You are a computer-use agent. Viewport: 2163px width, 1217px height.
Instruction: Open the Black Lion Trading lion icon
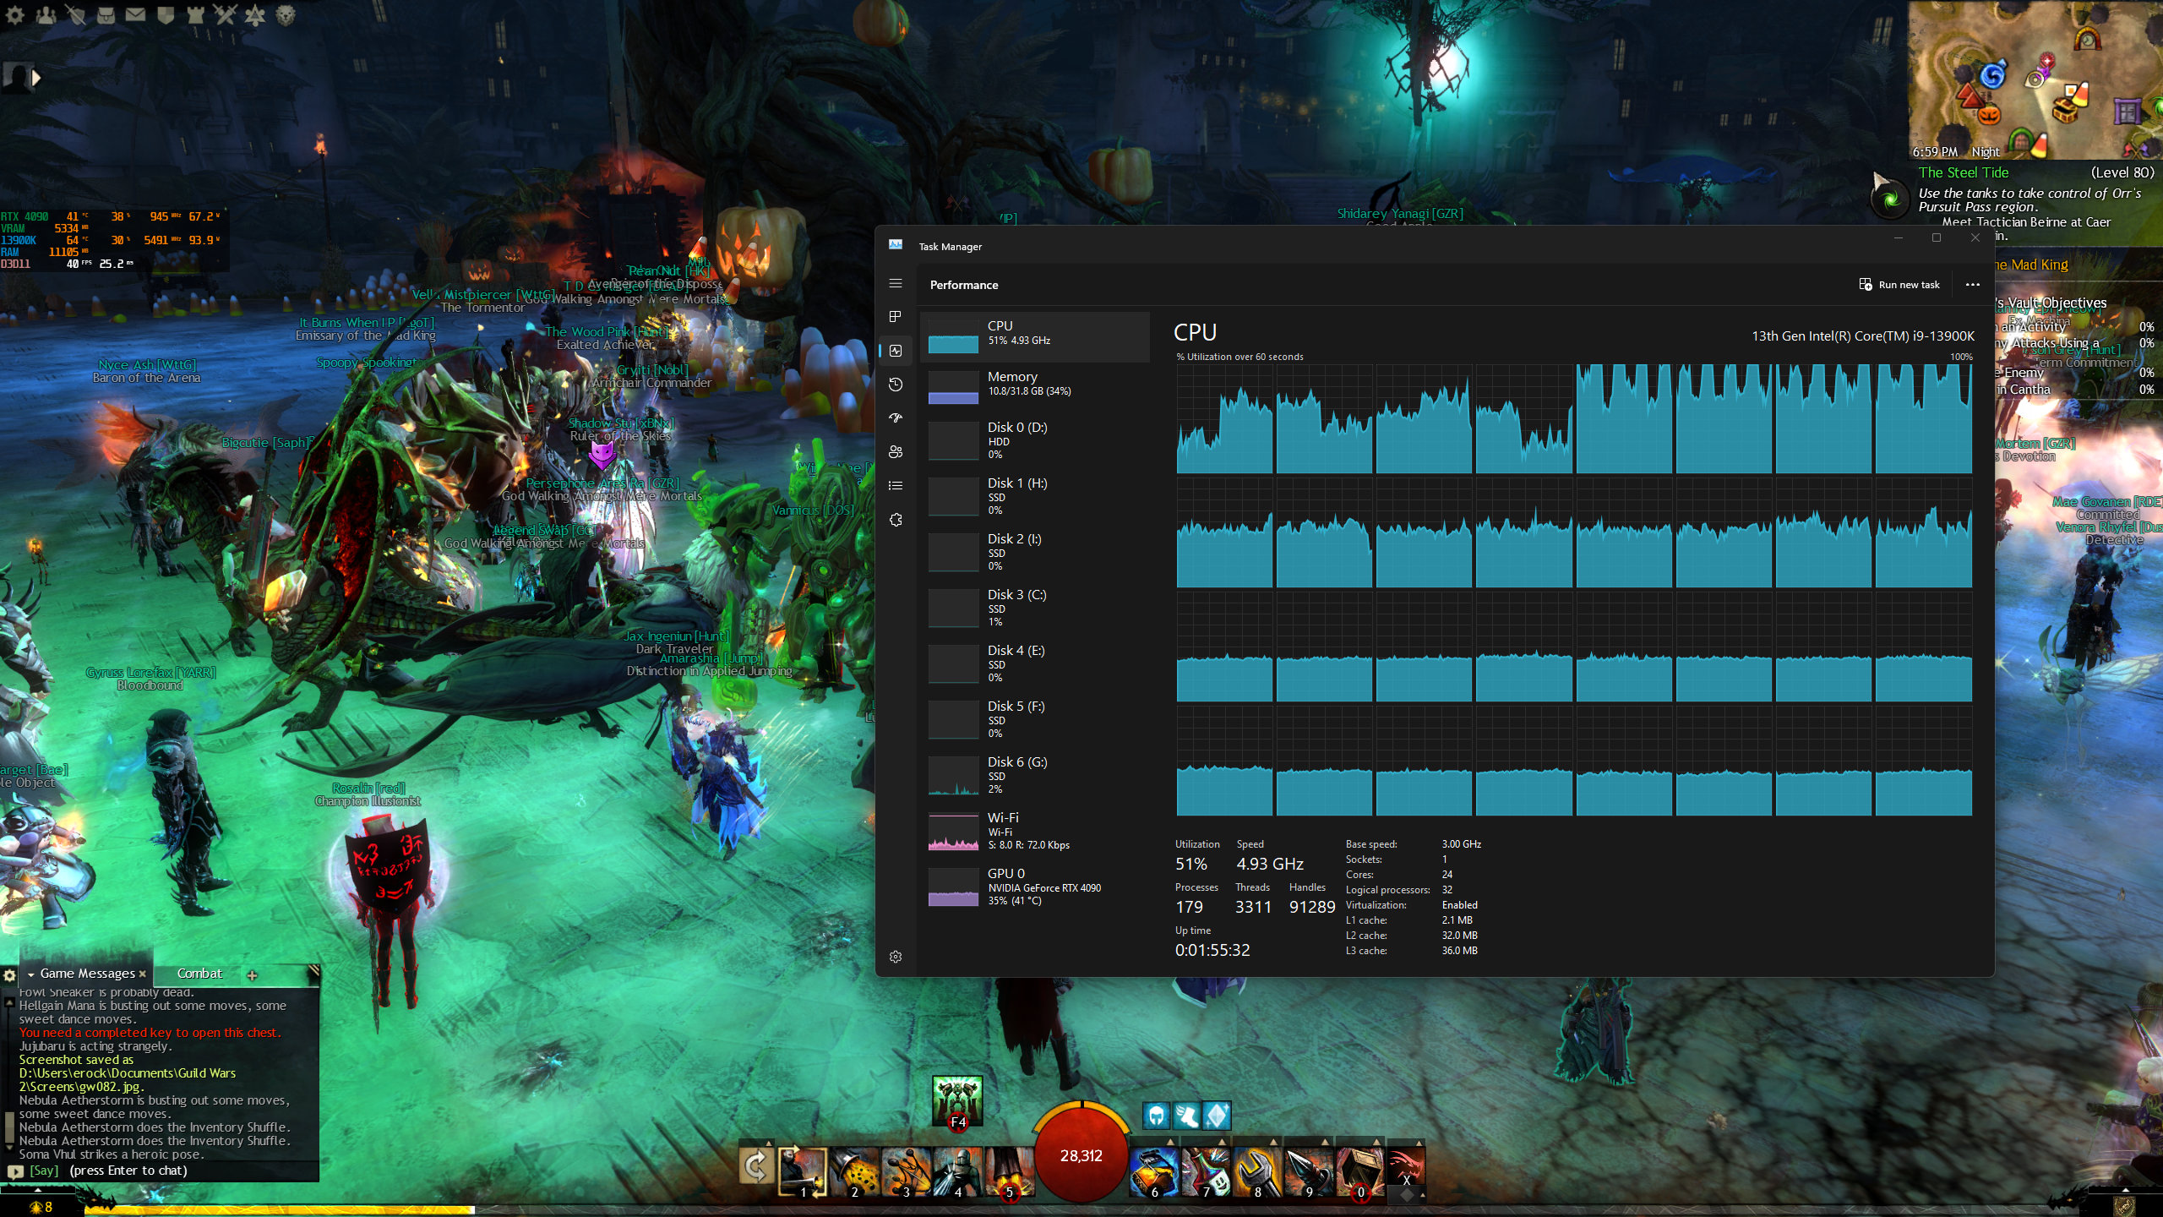(286, 14)
